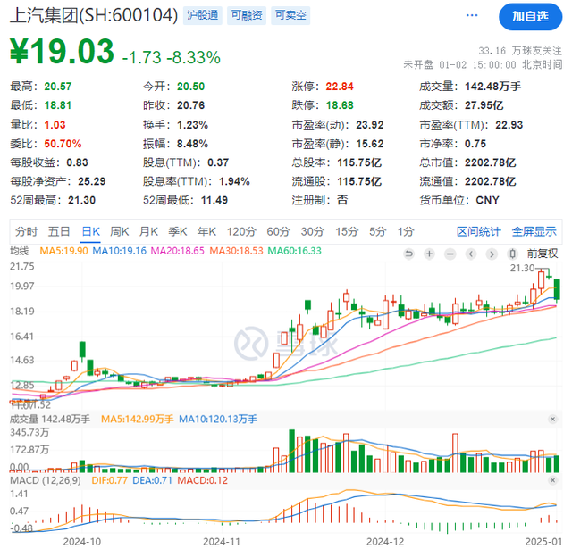This screenshot has width=572, height=549.
Task: Open 区间统计 range statistics
Action: point(479,232)
